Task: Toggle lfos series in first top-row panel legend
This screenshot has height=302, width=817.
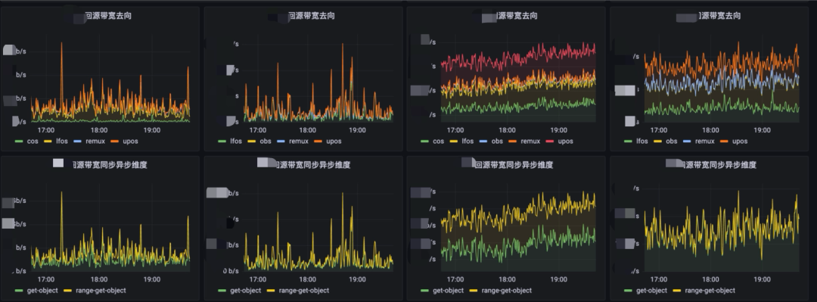Action: 61,142
